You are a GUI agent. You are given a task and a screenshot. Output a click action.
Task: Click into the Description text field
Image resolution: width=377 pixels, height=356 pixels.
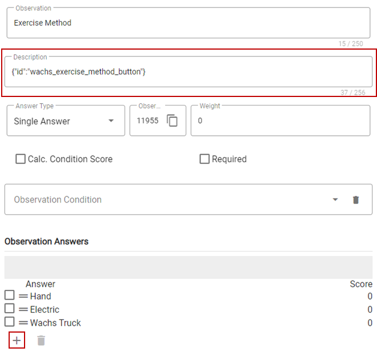pos(188,71)
